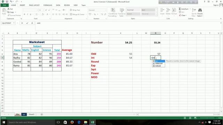Image resolution: width=223 pixels, height=125 pixels.
Task: Click Sign in link
Action: tap(216, 5)
